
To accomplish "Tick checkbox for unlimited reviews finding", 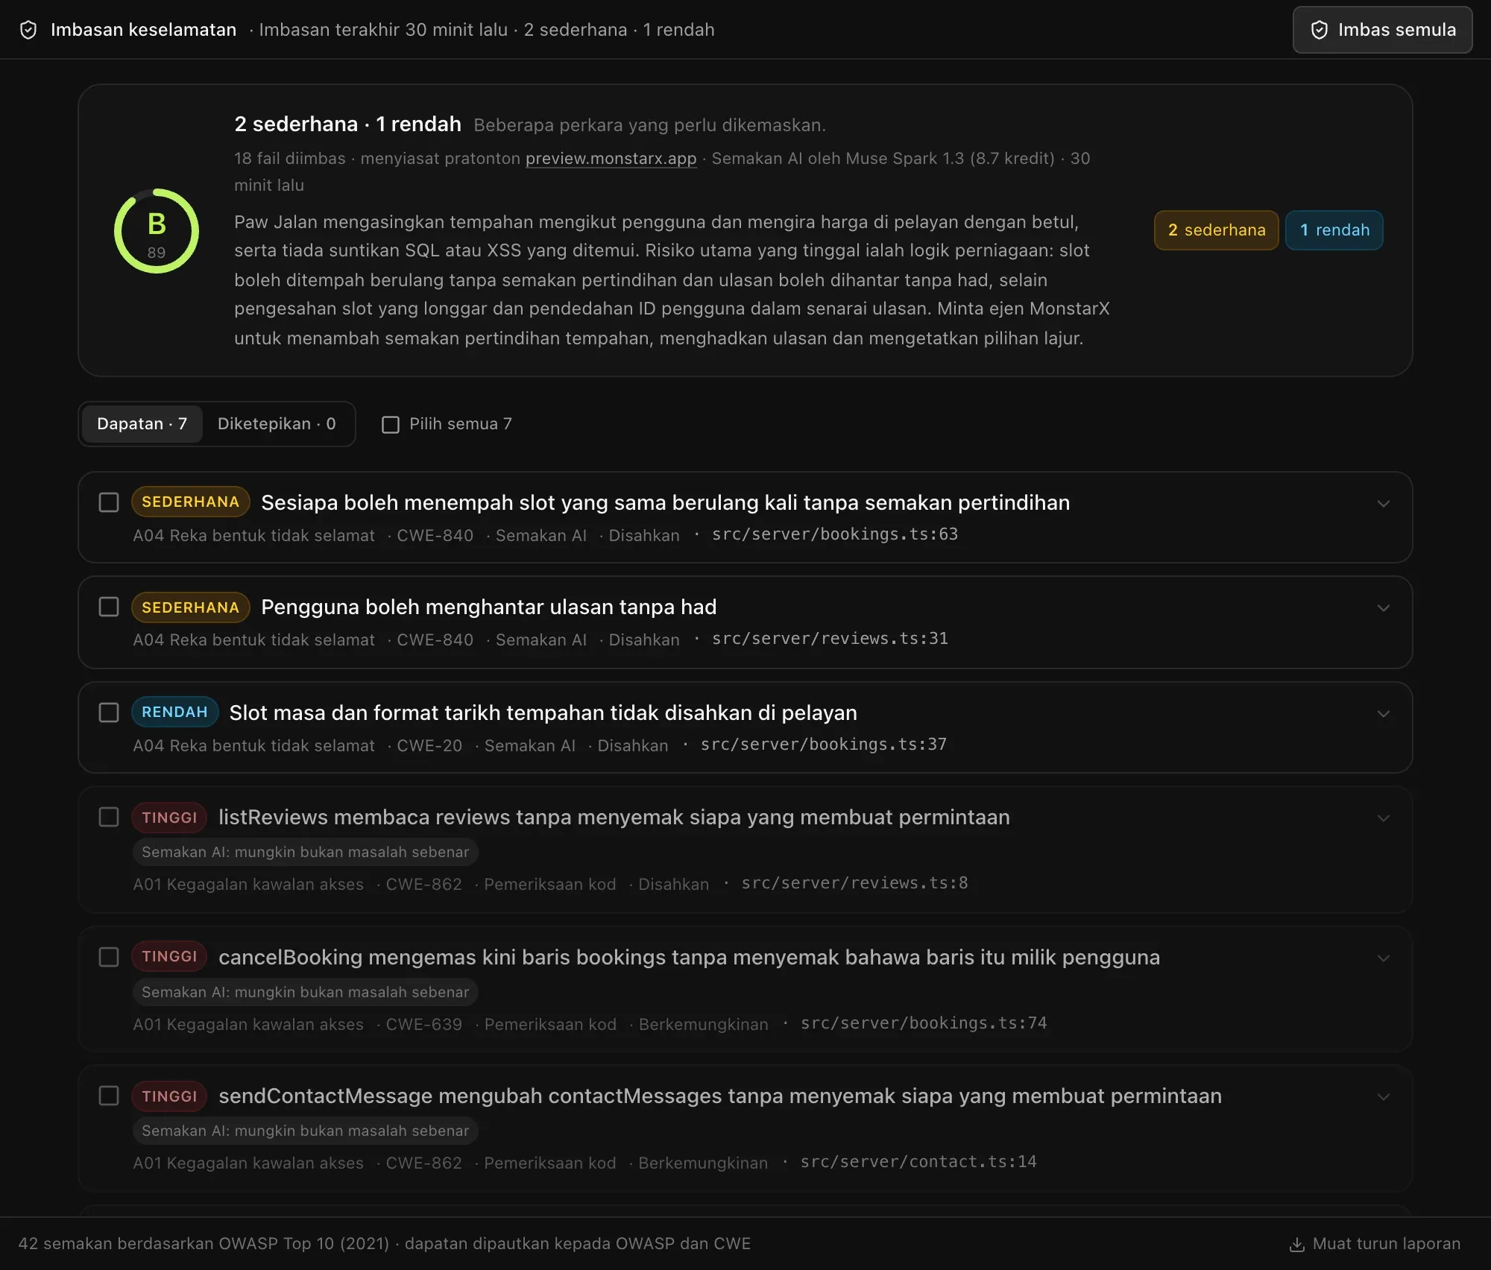I will tap(109, 607).
